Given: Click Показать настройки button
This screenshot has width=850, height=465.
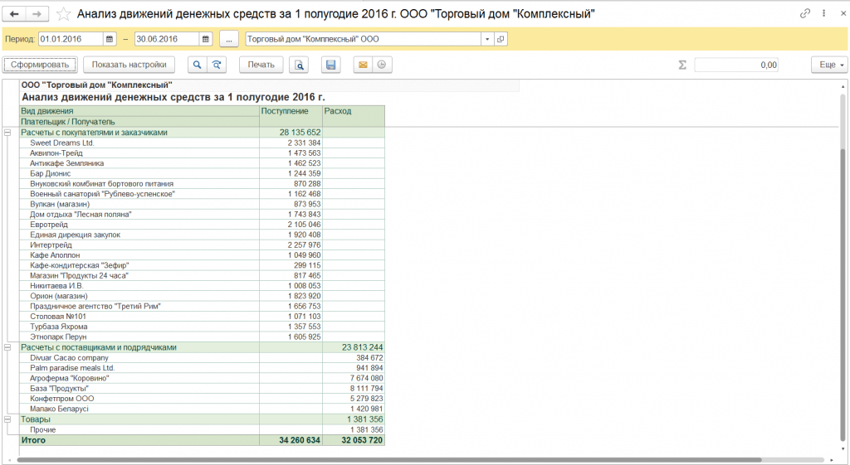Looking at the screenshot, I should (129, 65).
